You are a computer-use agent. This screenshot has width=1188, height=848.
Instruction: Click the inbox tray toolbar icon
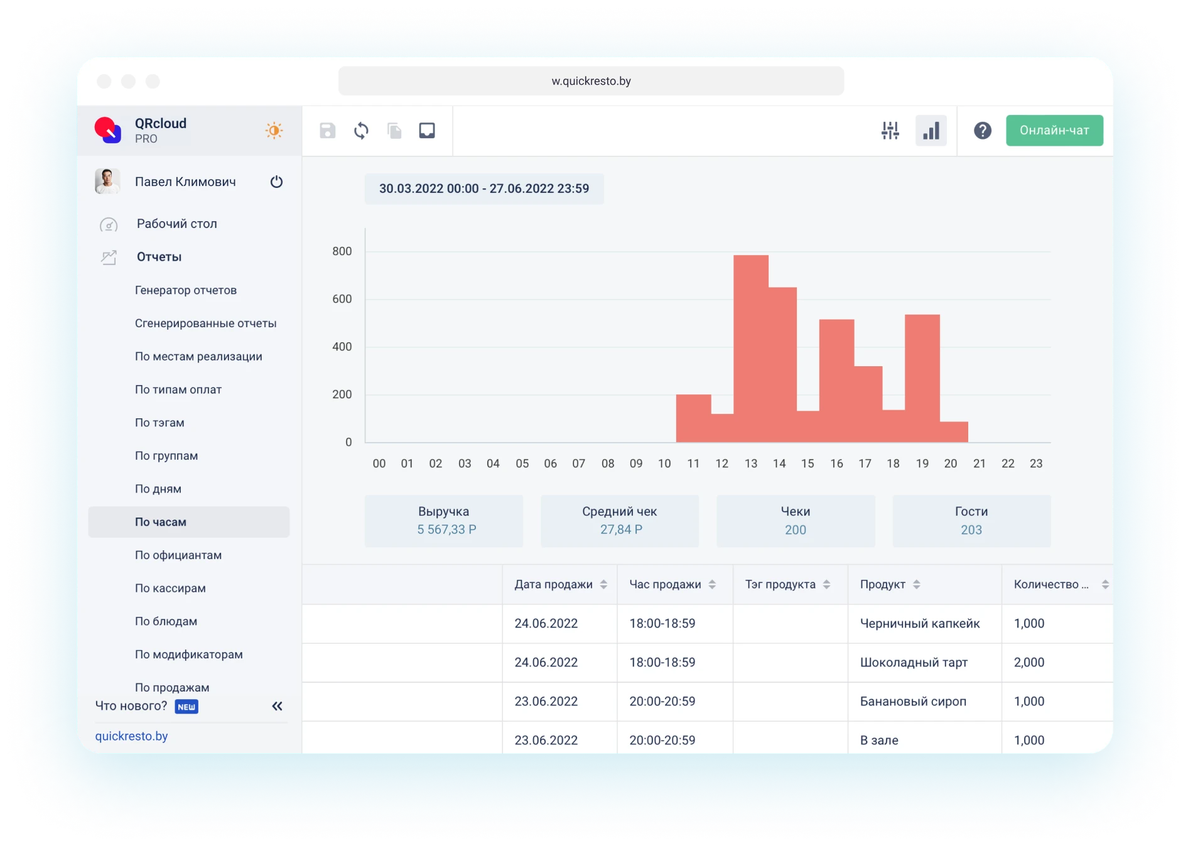(427, 131)
